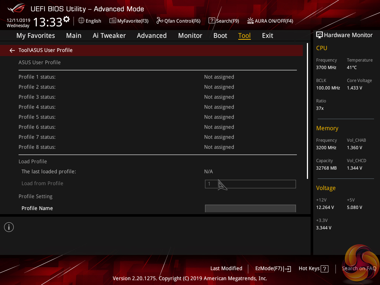Image resolution: width=380 pixels, height=285 pixels.
Task: Select Profile 6 status row
Action: (x=157, y=127)
